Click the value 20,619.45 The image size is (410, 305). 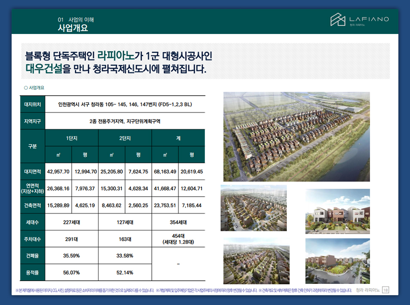pyautogui.click(x=192, y=171)
